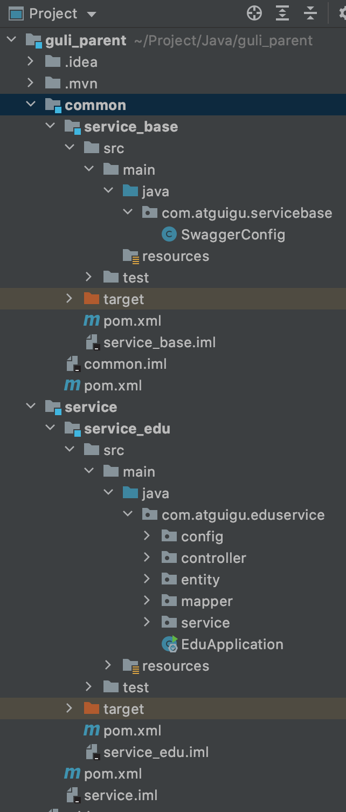
Task: Open the Project view dropdown
Action: point(92,14)
